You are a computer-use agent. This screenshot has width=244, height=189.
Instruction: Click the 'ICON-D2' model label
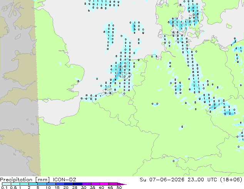point(64,180)
